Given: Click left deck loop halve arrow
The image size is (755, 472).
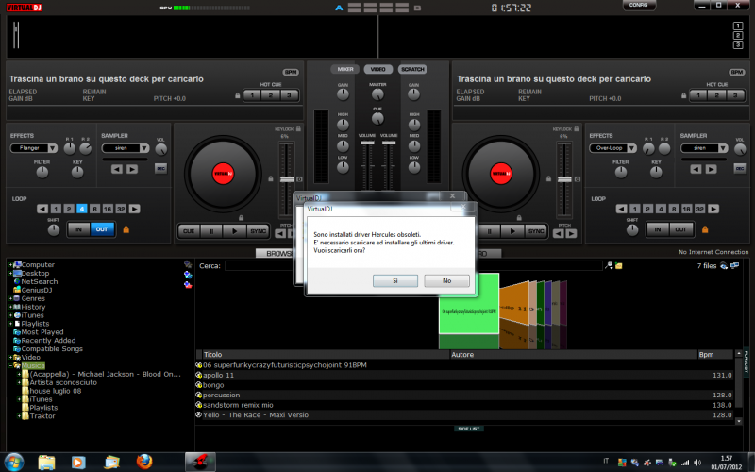Looking at the screenshot, I should (42, 209).
